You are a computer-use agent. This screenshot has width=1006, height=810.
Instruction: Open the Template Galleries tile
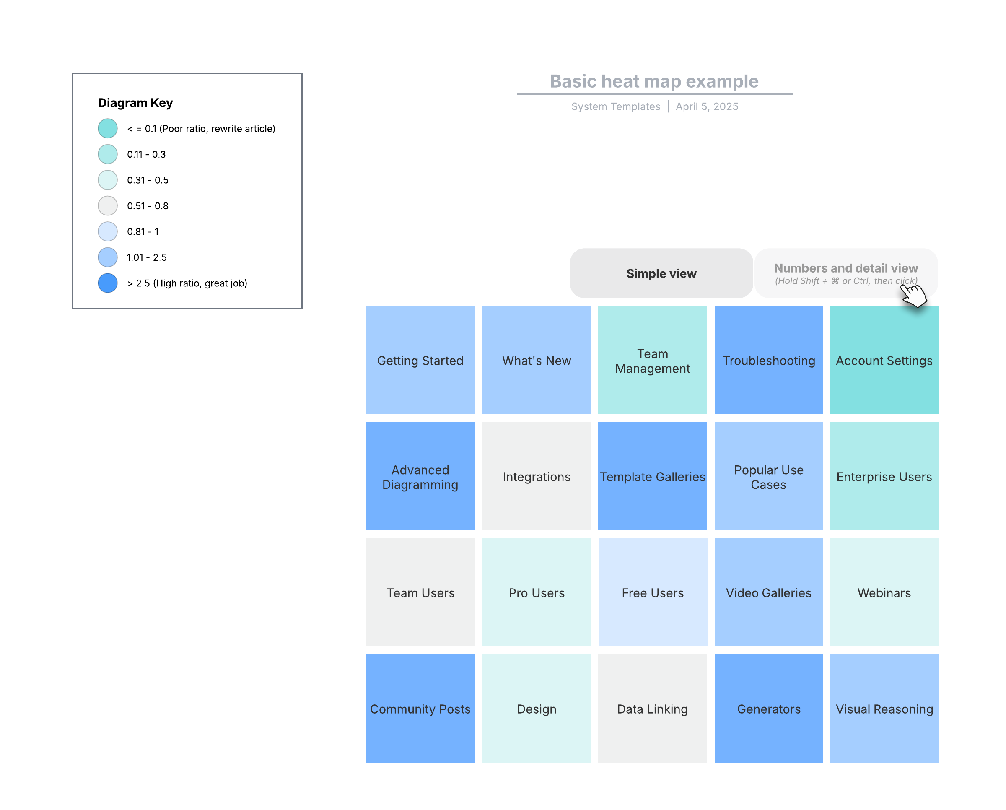pyautogui.click(x=652, y=476)
